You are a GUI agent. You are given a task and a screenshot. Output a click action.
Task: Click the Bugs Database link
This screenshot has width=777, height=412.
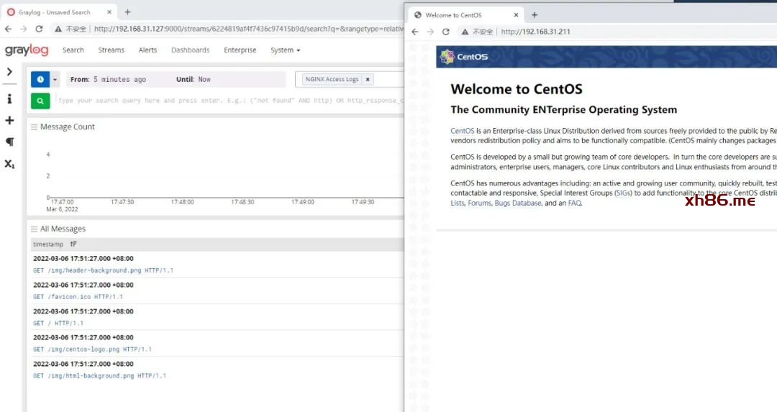coord(517,203)
